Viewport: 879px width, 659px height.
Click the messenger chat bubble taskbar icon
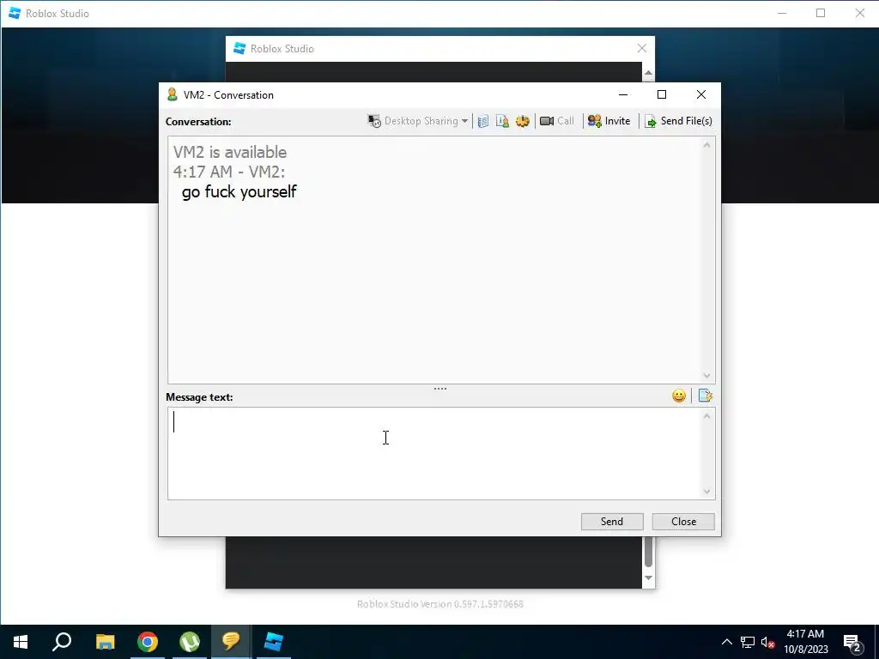(x=231, y=642)
